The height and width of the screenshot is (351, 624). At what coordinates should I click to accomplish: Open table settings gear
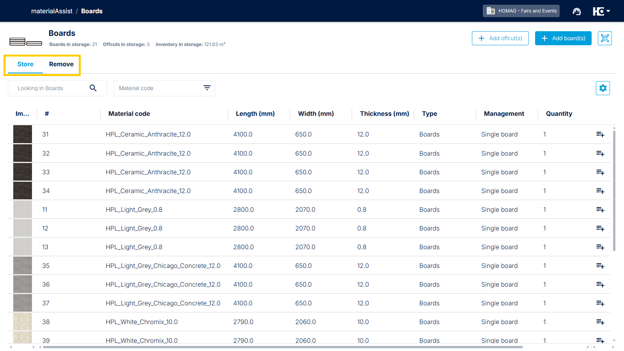coord(603,88)
